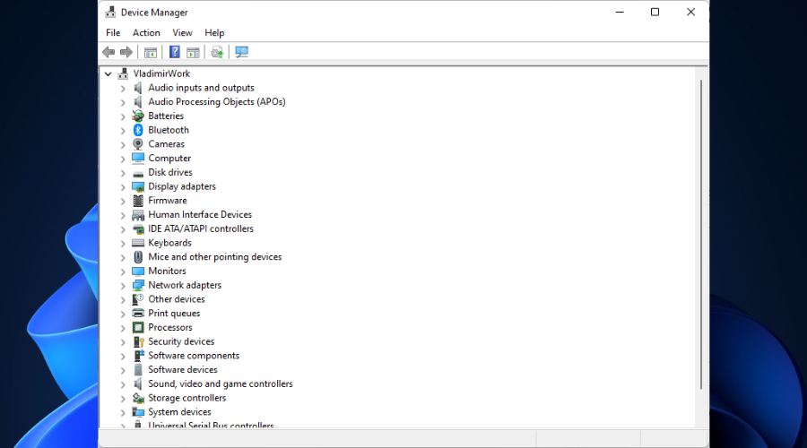Image resolution: width=807 pixels, height=448 pixels.
Task: Click the vertical scrollbar thumb
Action: click(701, 234)
